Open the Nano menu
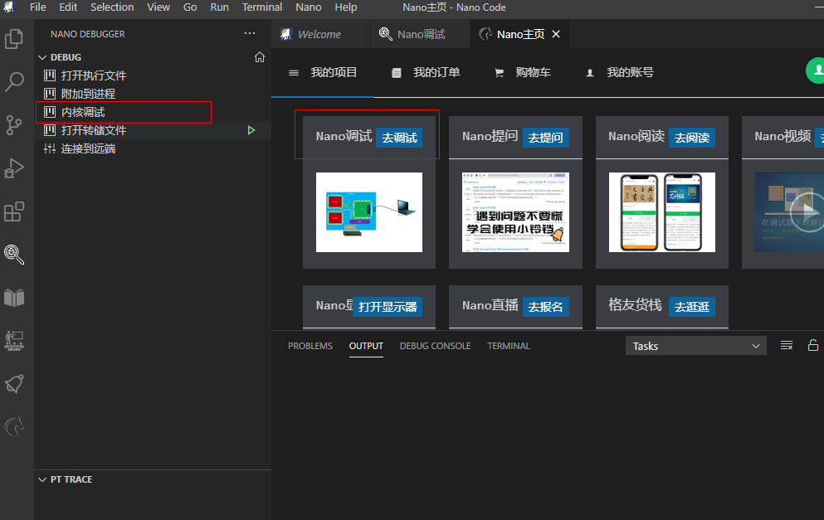824x520 pixels. (309, 7)
